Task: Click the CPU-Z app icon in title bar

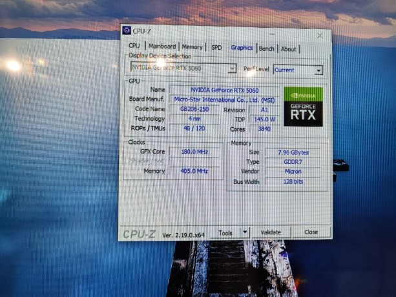Action: coord(127,30)
